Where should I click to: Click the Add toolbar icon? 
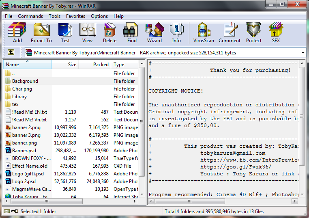tap(17, 32)
